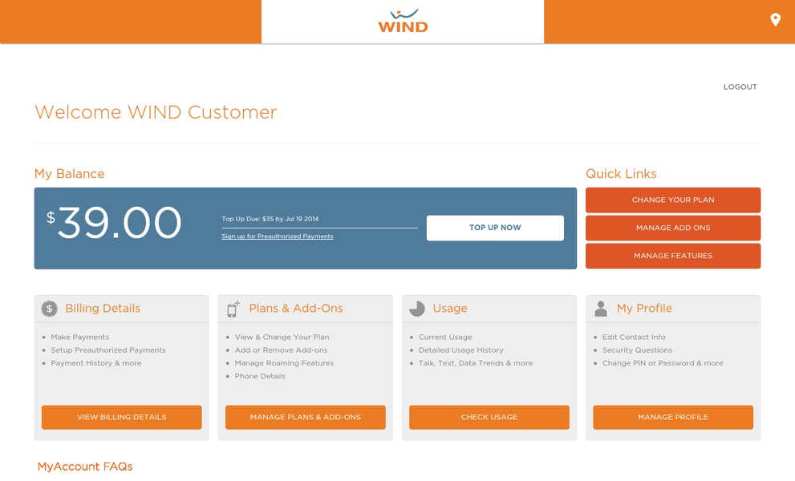Image resolution: width=795 pixels, height=481 pixels.
Task: Open Manage Features quick link
Action: tap(673, 256)
